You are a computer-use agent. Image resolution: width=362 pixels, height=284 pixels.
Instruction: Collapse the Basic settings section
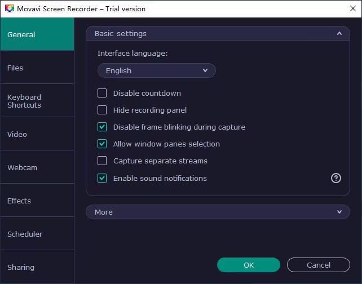pos(339,33)
